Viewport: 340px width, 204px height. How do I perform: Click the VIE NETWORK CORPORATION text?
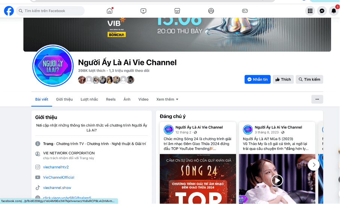(x=69, y=153)
